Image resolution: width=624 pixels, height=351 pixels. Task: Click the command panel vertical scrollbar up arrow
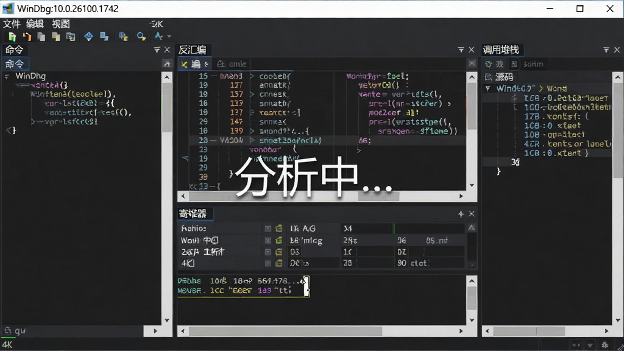pyautogui.click(x=167, y=77)
